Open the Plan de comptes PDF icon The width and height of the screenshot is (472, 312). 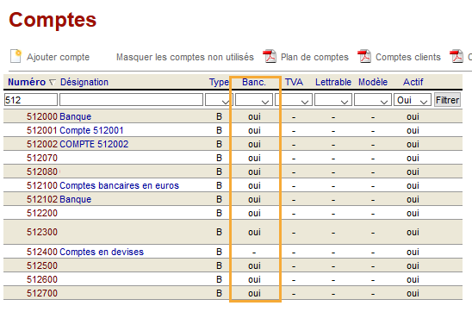[x=270, y=56]
